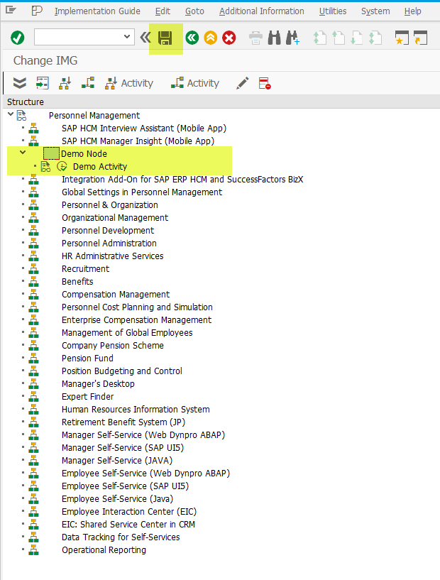Open the Goto menu
This screenshot has height=580, width=440.
click(194, 11)
